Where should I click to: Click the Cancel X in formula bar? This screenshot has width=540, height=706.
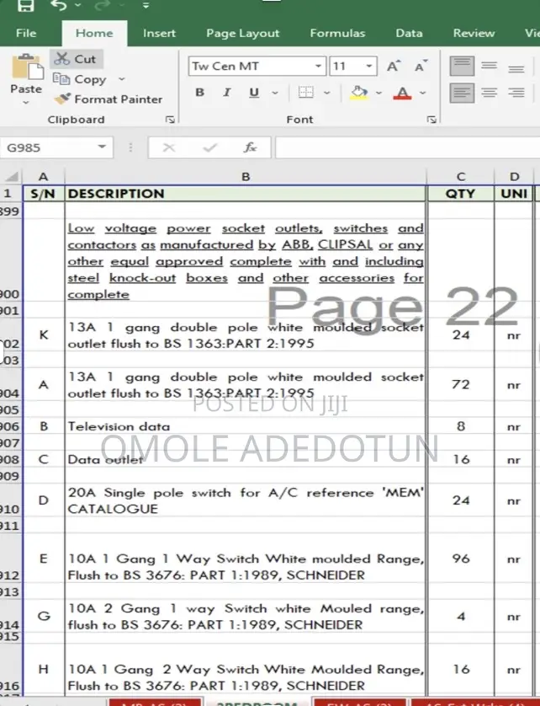[x=168, y=147]
